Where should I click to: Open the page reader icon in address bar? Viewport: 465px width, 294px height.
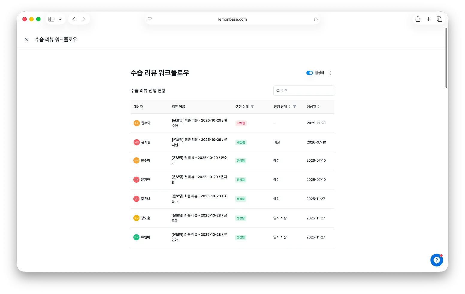[x=150, y=19]
